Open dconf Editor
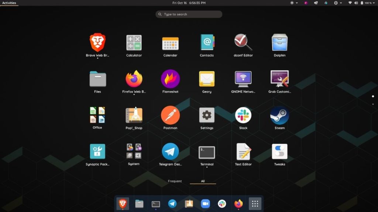The image size is (378, 212). coord(243,43)
